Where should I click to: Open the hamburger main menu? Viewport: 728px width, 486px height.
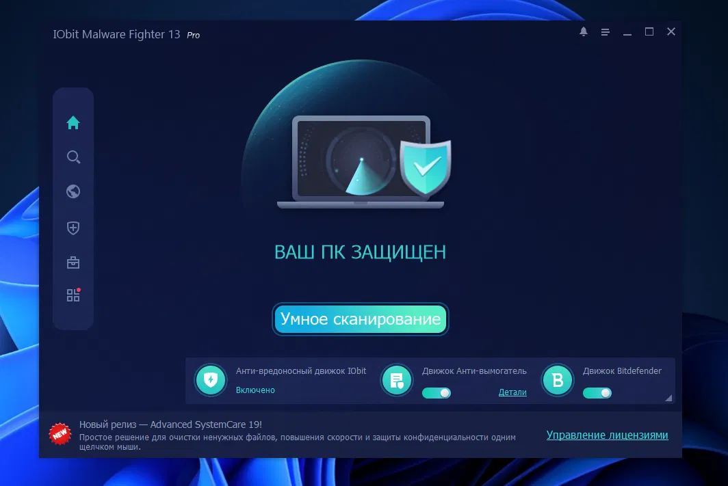pos(606,31)
